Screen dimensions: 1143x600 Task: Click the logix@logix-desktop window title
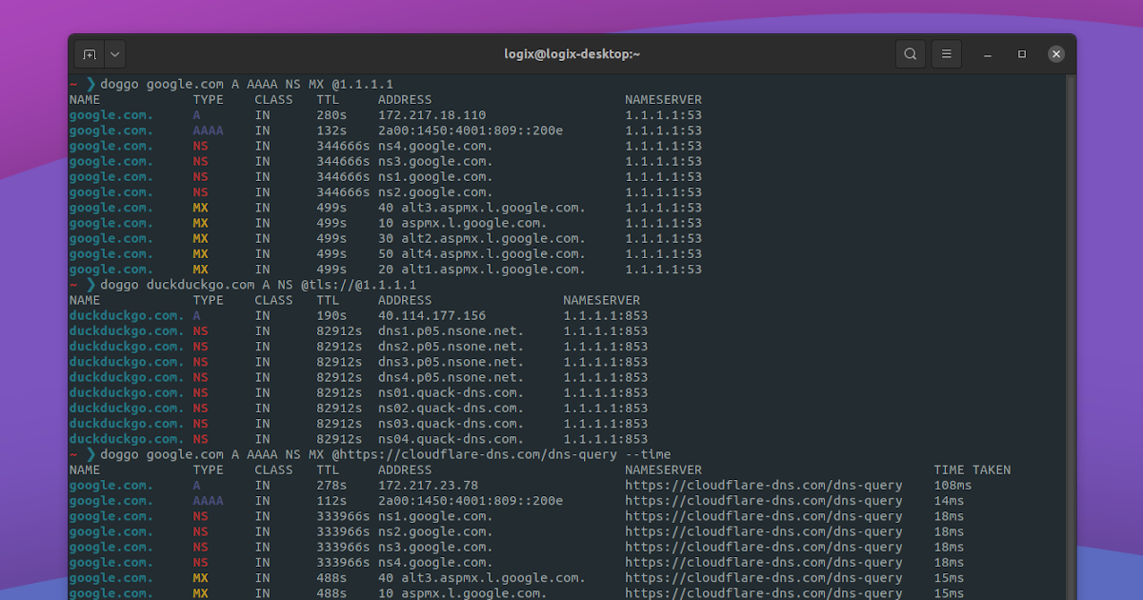click(x=571, y=54)
